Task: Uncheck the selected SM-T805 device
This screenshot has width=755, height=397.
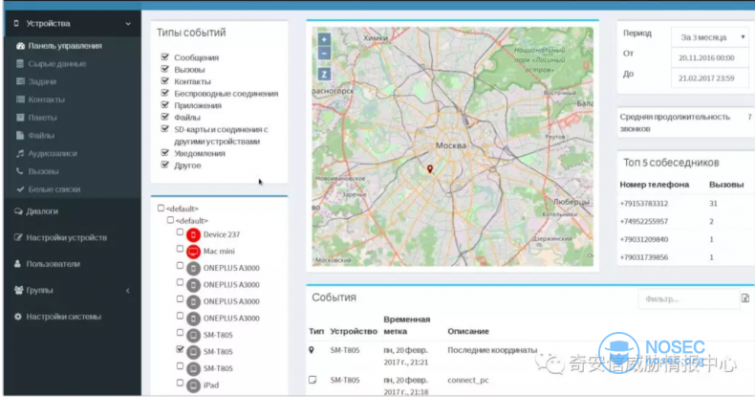Action: click(180, 349)
